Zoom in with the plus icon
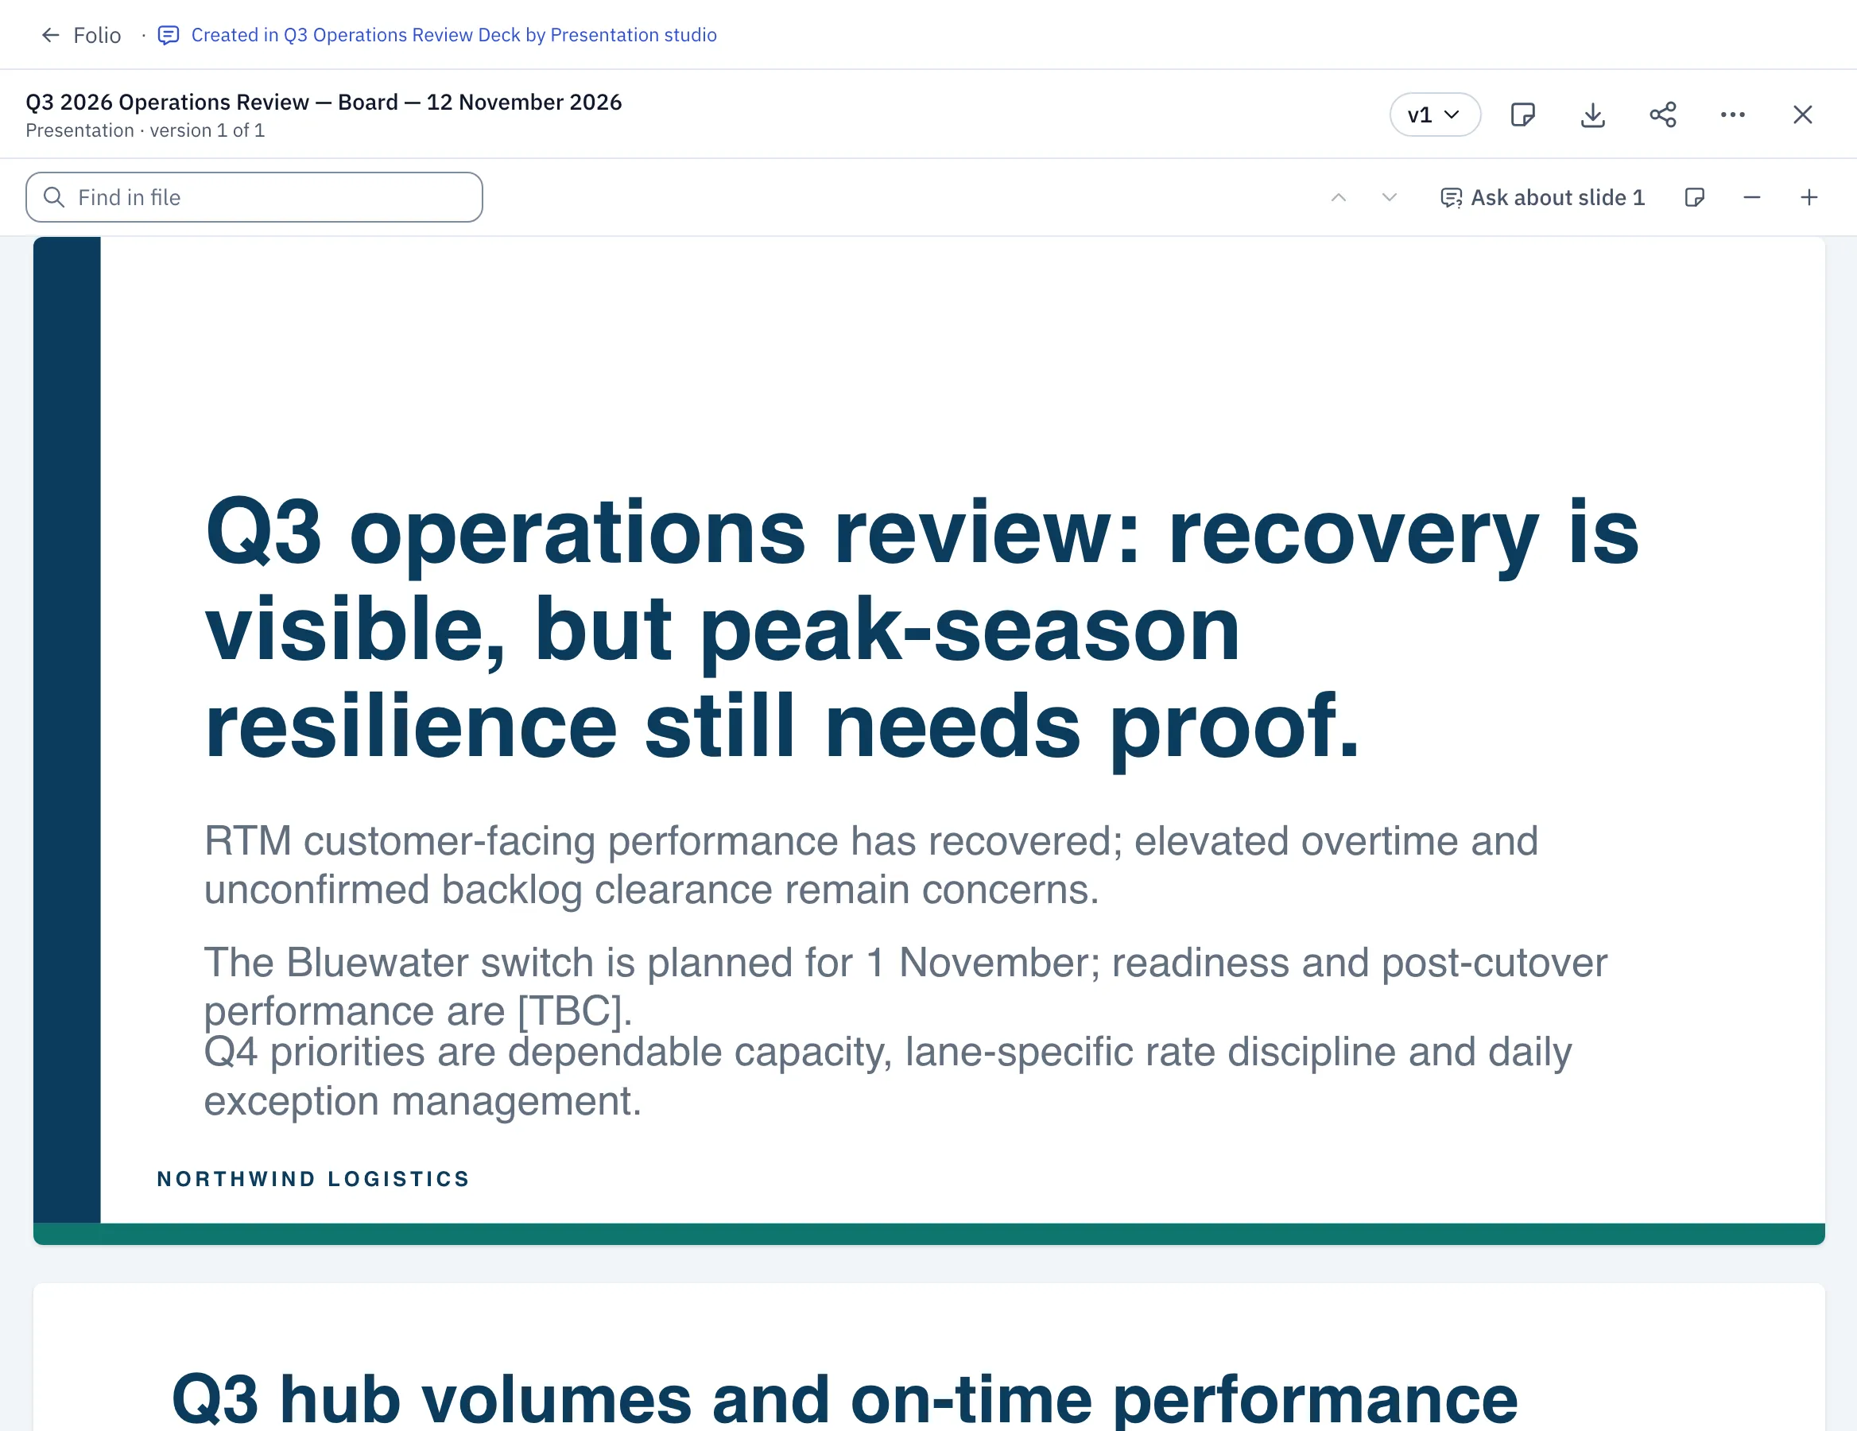 click(x=1809, y=197)
